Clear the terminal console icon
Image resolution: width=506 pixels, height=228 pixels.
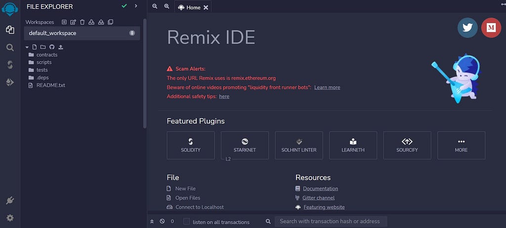[x=162, y=221]
